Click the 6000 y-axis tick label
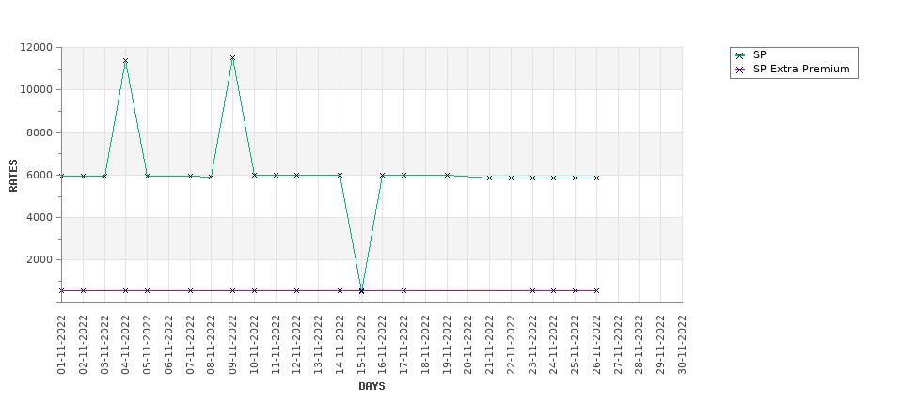This screenshot has height=403, width=917. tap(40, 176)
